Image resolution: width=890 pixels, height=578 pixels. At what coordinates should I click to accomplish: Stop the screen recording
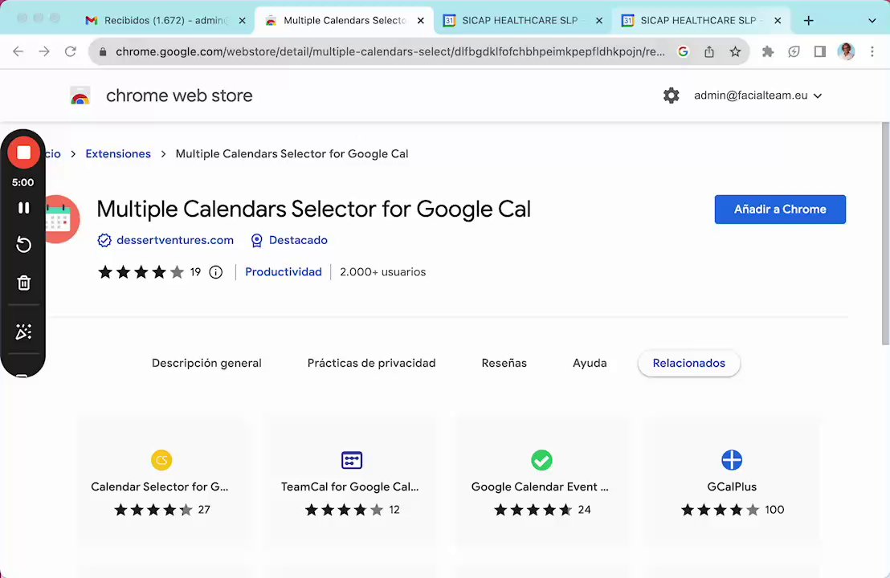23,153
